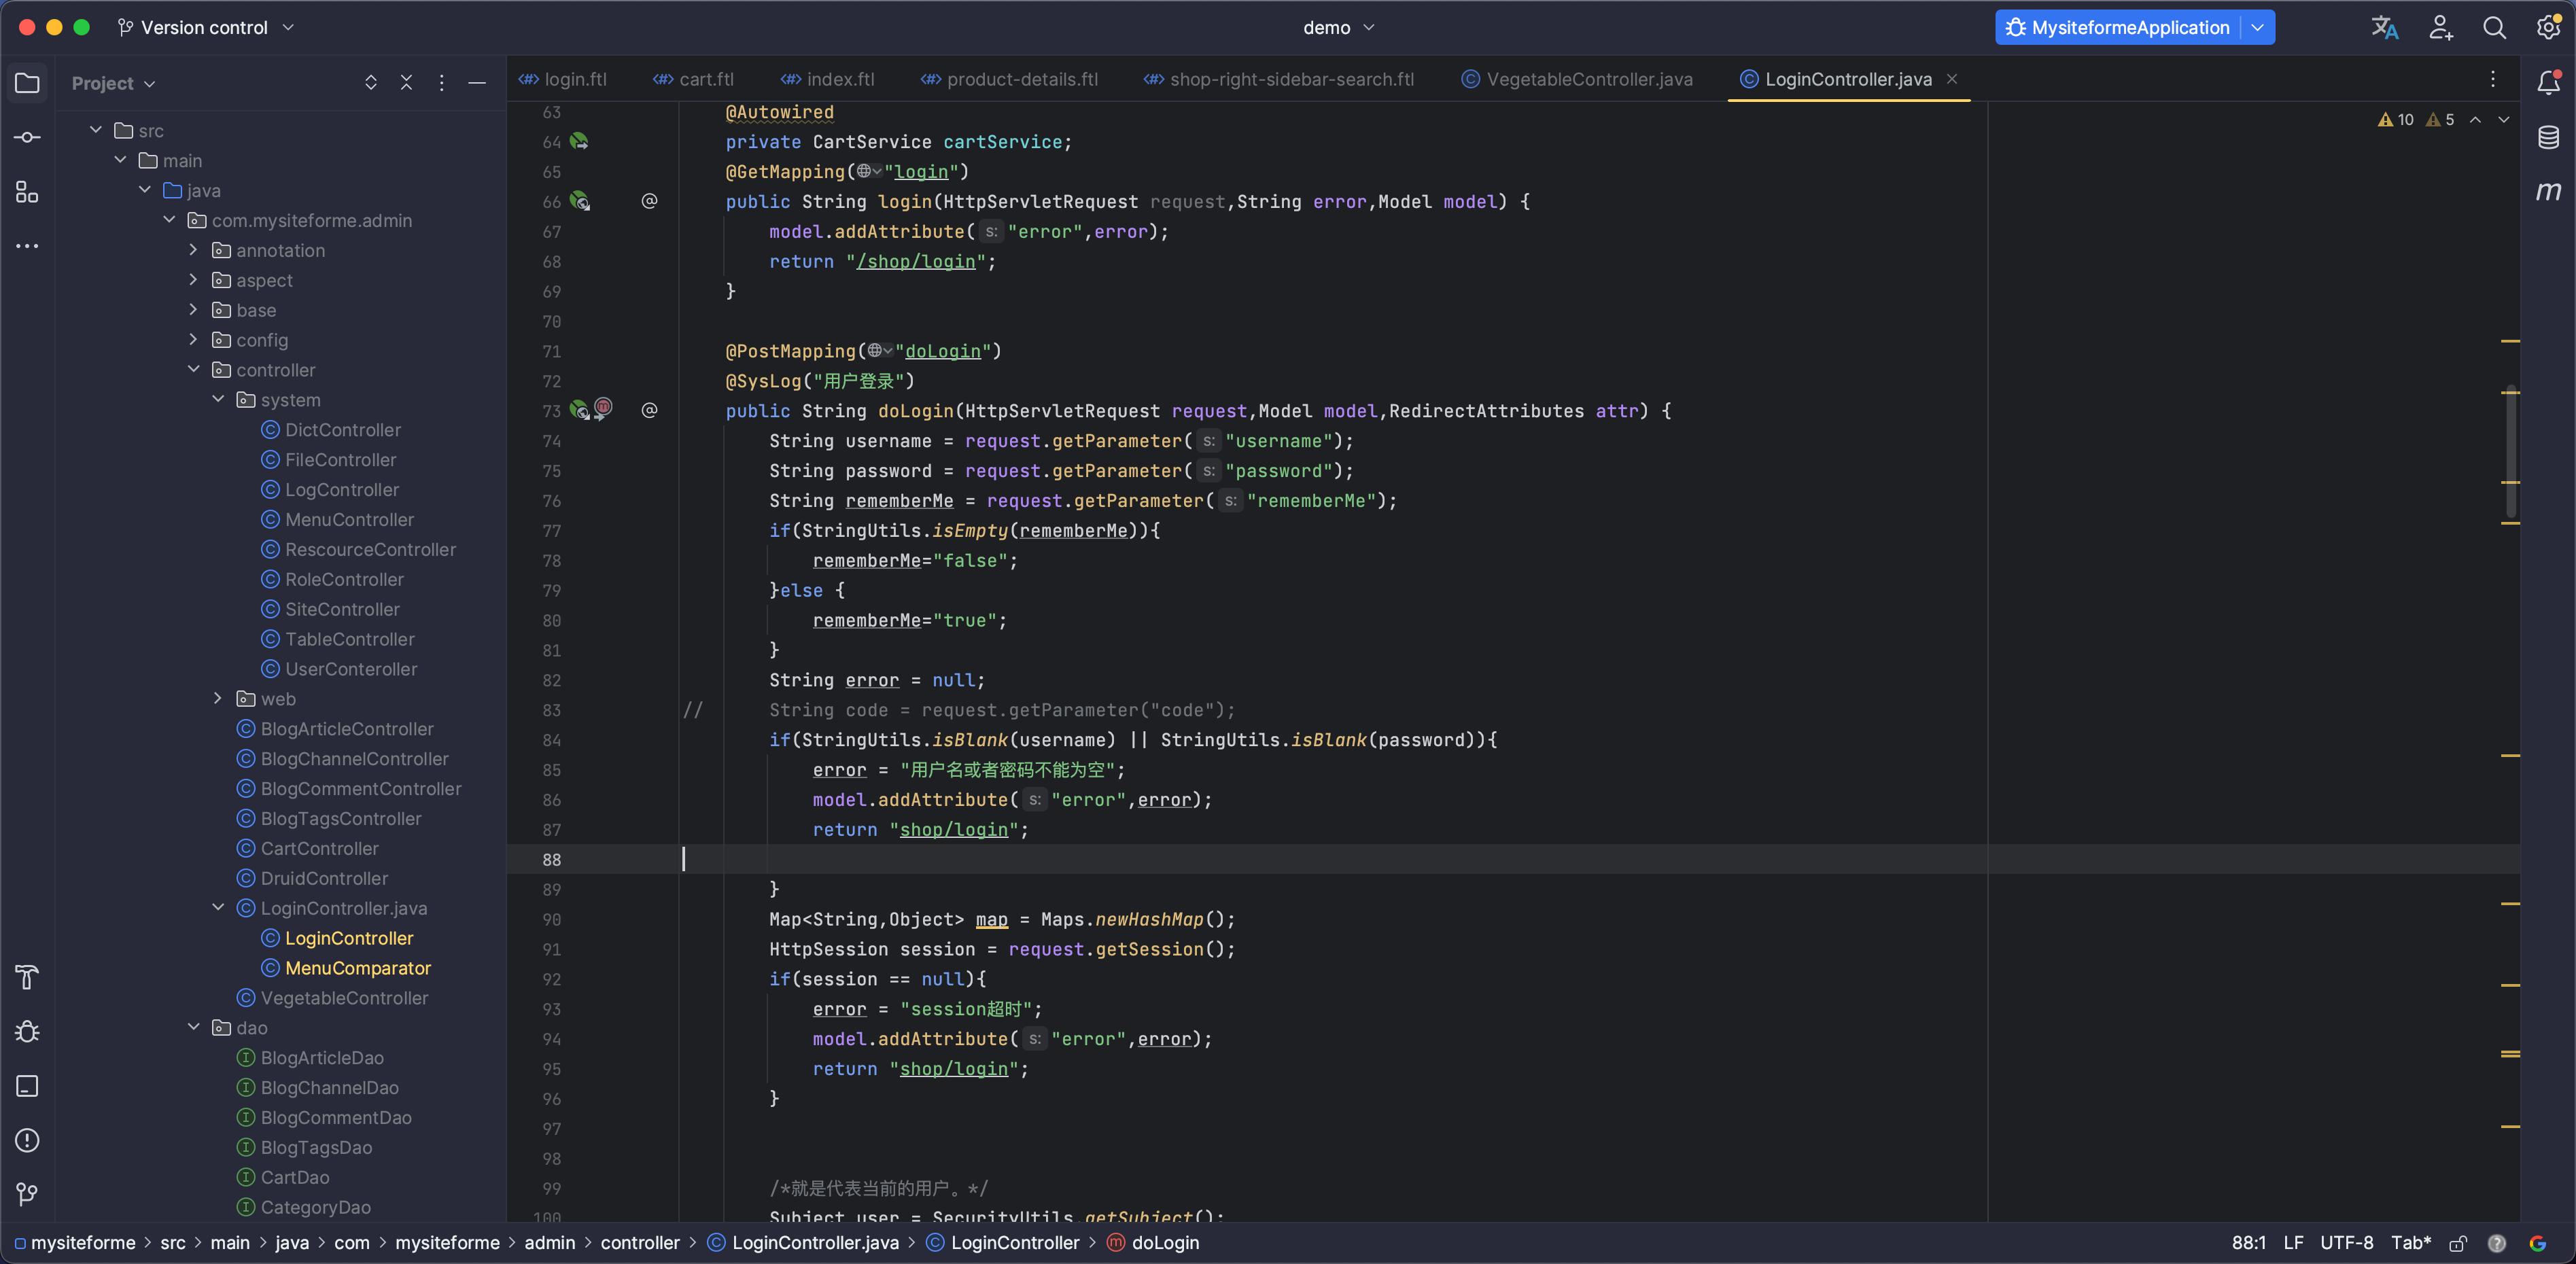This screenshot has width=2576, height=1264.
Task: Open the Terminal tool window icon
Action: 27,1086
